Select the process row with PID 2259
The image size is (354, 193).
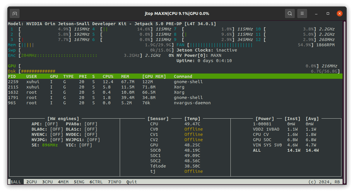(175, 82)
